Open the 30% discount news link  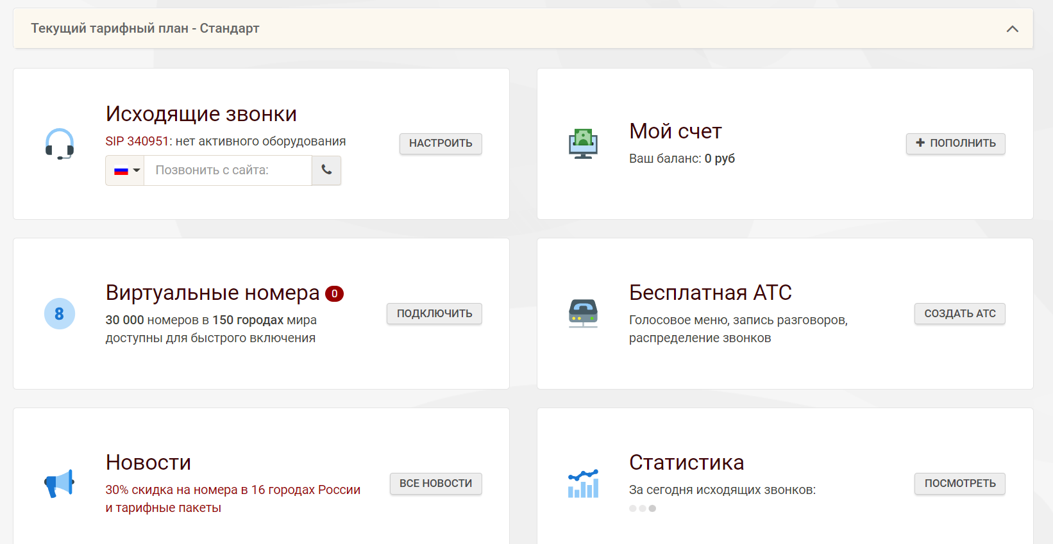coord(233,490)
